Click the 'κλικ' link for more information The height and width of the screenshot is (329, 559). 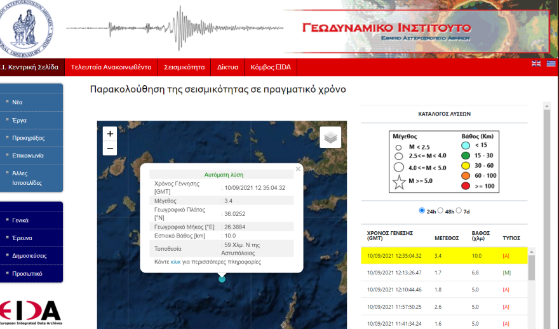coord(176,262)
